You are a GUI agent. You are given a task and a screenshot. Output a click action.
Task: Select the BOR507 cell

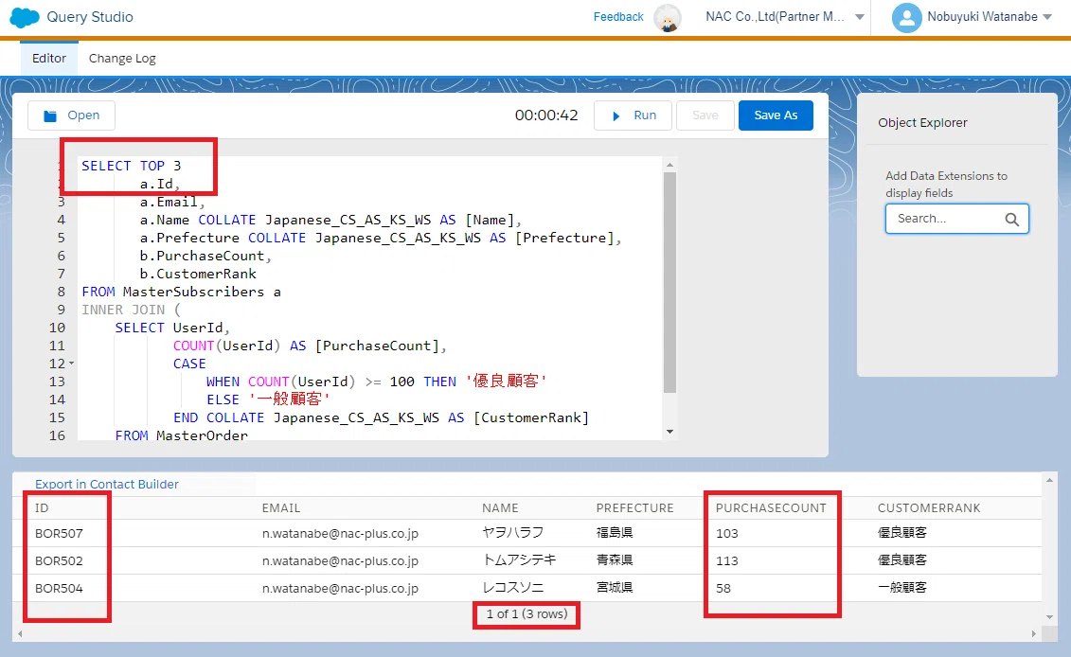click(x=59, y=533)
